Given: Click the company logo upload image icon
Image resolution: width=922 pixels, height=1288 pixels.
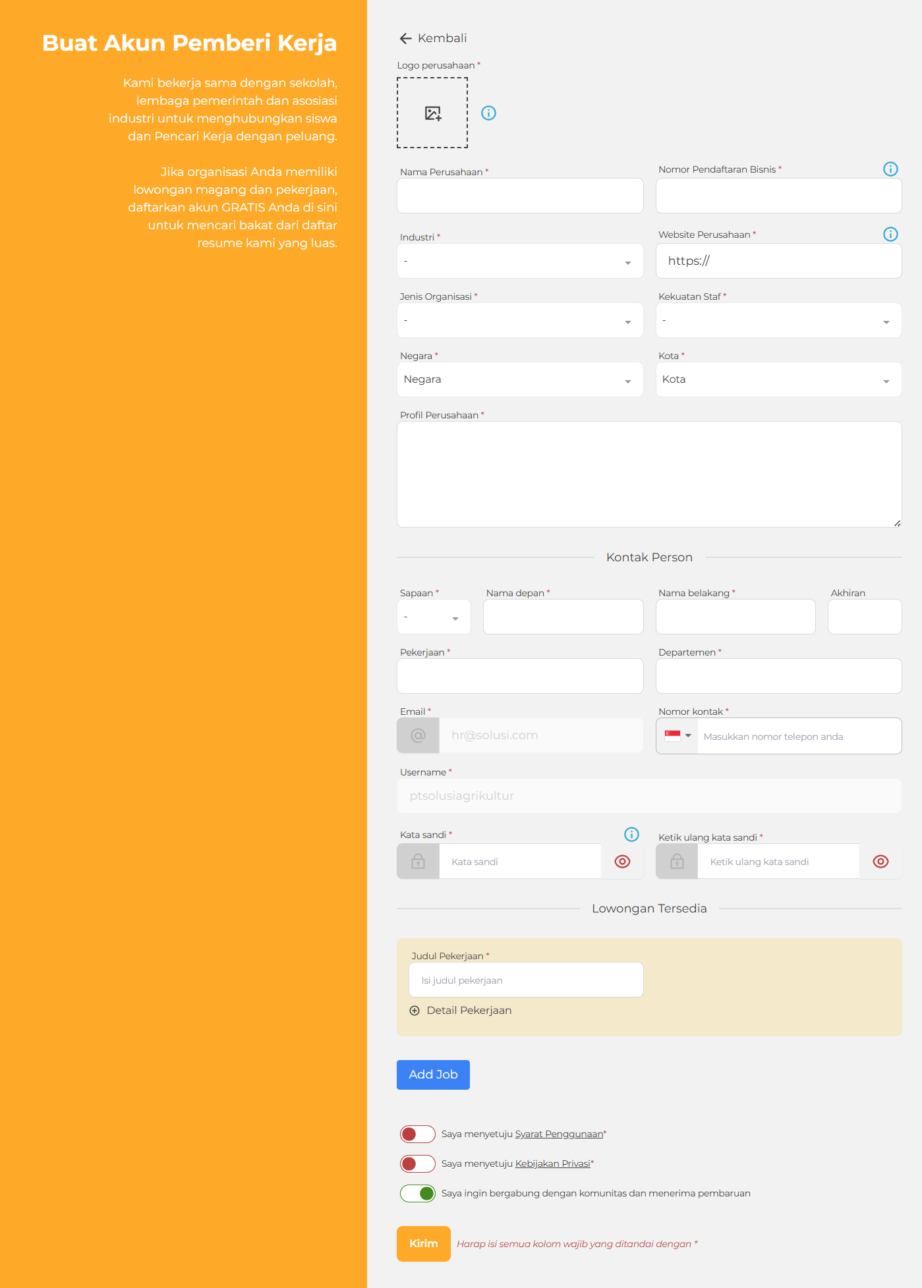Looking at the screenshot, I should [432, 113].
